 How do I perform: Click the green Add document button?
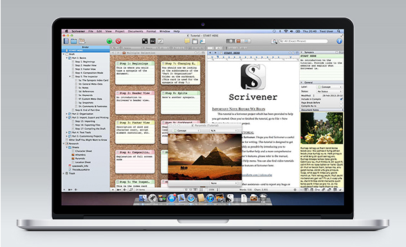coord(109,41)
